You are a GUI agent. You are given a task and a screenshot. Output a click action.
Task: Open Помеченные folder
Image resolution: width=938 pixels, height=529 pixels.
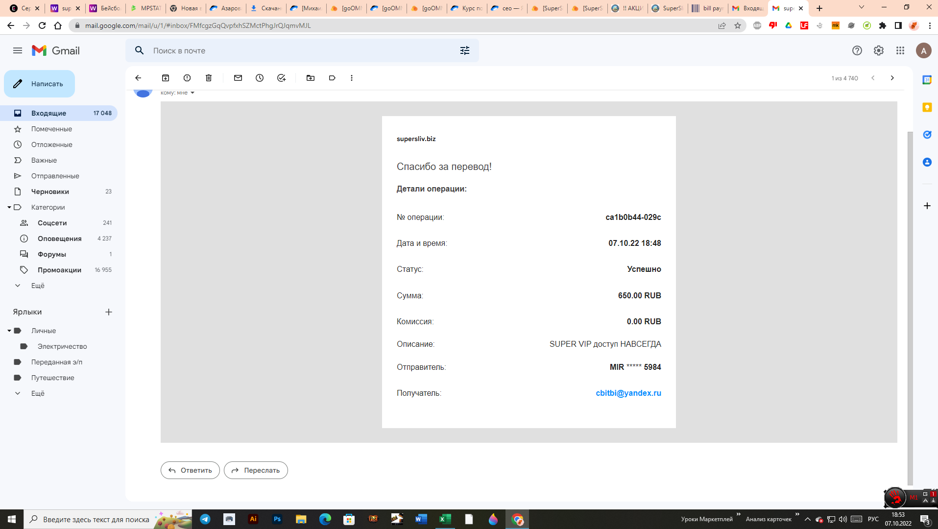click(x=59, y=129)
